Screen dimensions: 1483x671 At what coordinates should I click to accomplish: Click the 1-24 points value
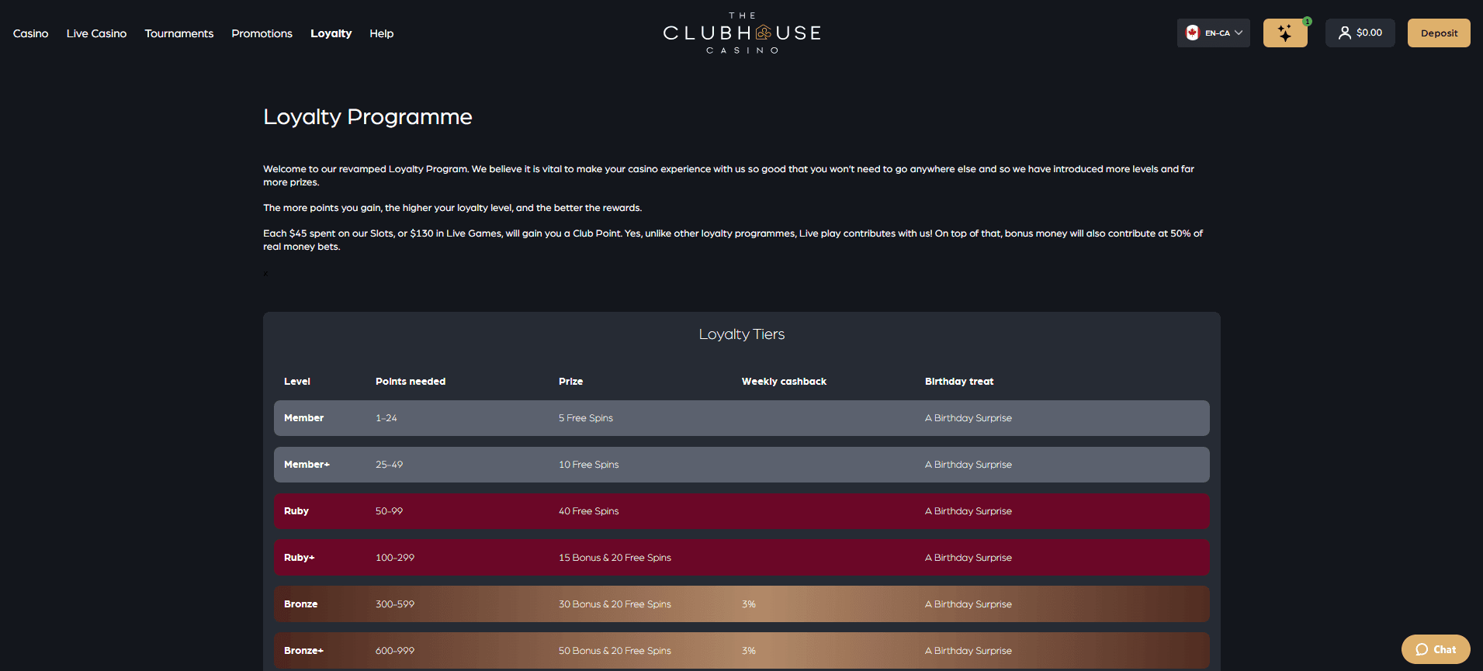[x=386, y=417]
